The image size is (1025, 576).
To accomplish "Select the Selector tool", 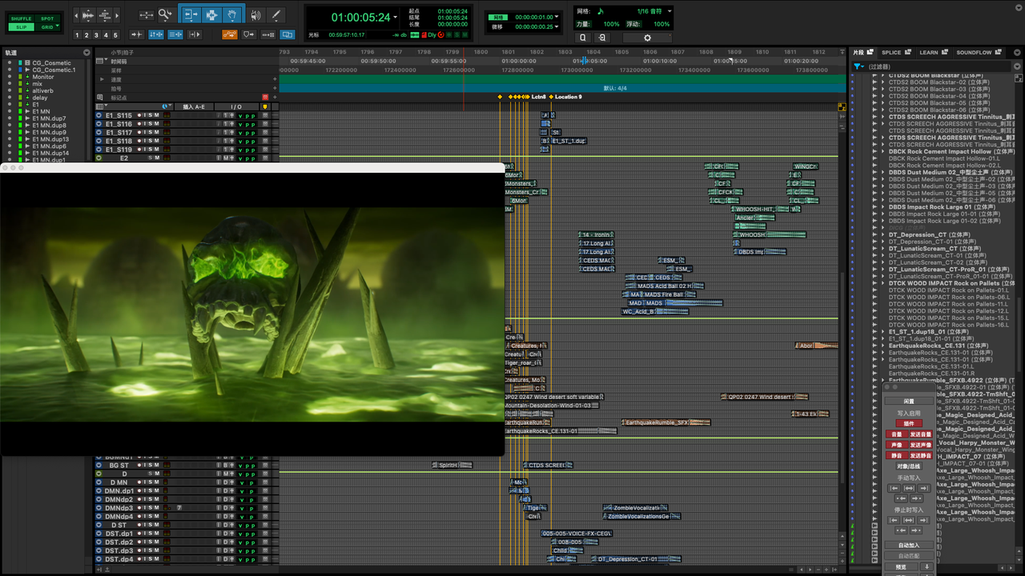I will tap(211, 14).
